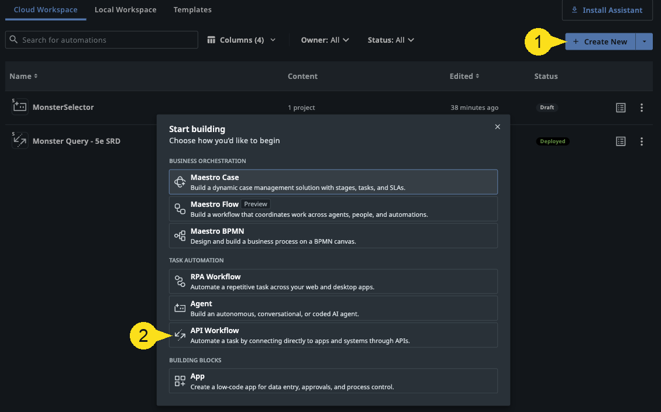
Task: Click the Maestro BPMN icon
Action: pos(180,236)
